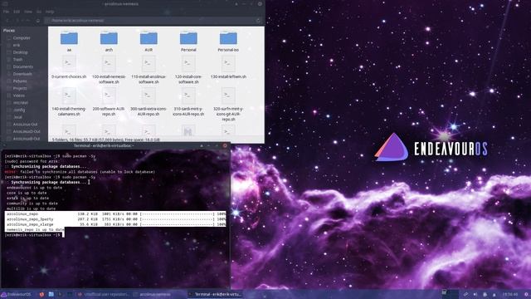The width and height of the screenshot is (531, 299).
Task: Open the EndeavourOS application menu
Action: point(16,294)
